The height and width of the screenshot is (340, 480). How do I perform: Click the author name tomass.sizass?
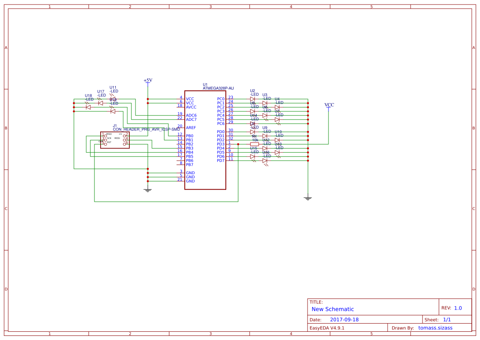[436, 328]
